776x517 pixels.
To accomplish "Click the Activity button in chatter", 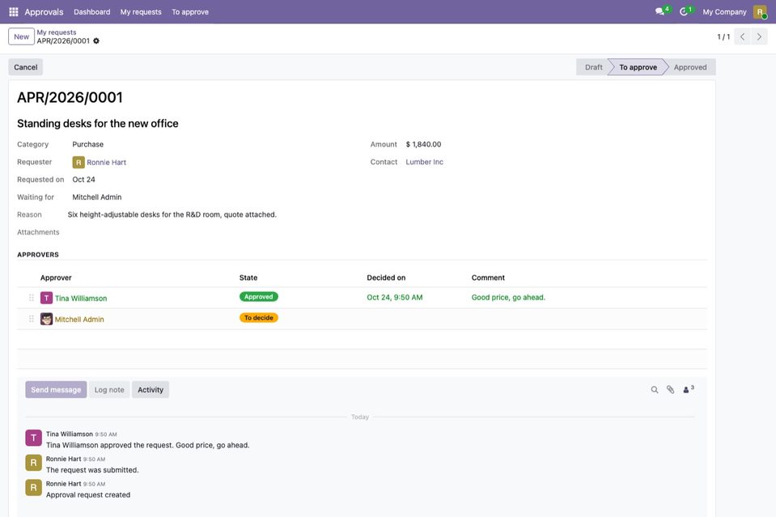I will [x=151, y=390].
